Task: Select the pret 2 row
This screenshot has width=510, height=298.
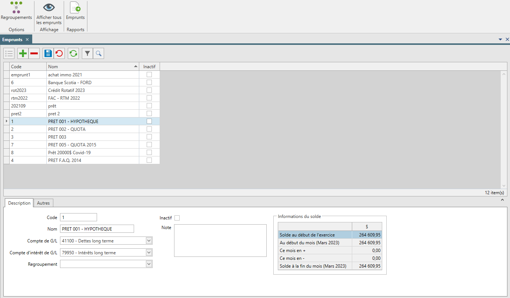Action: point(82,113)
